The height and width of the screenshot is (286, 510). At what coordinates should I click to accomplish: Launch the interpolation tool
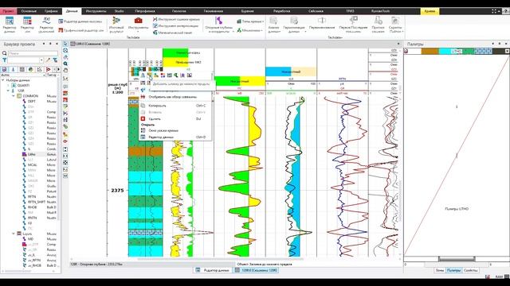(175, 26)
